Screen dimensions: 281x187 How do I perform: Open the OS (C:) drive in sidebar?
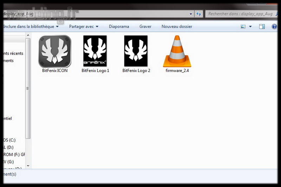[x=9, y=140]
